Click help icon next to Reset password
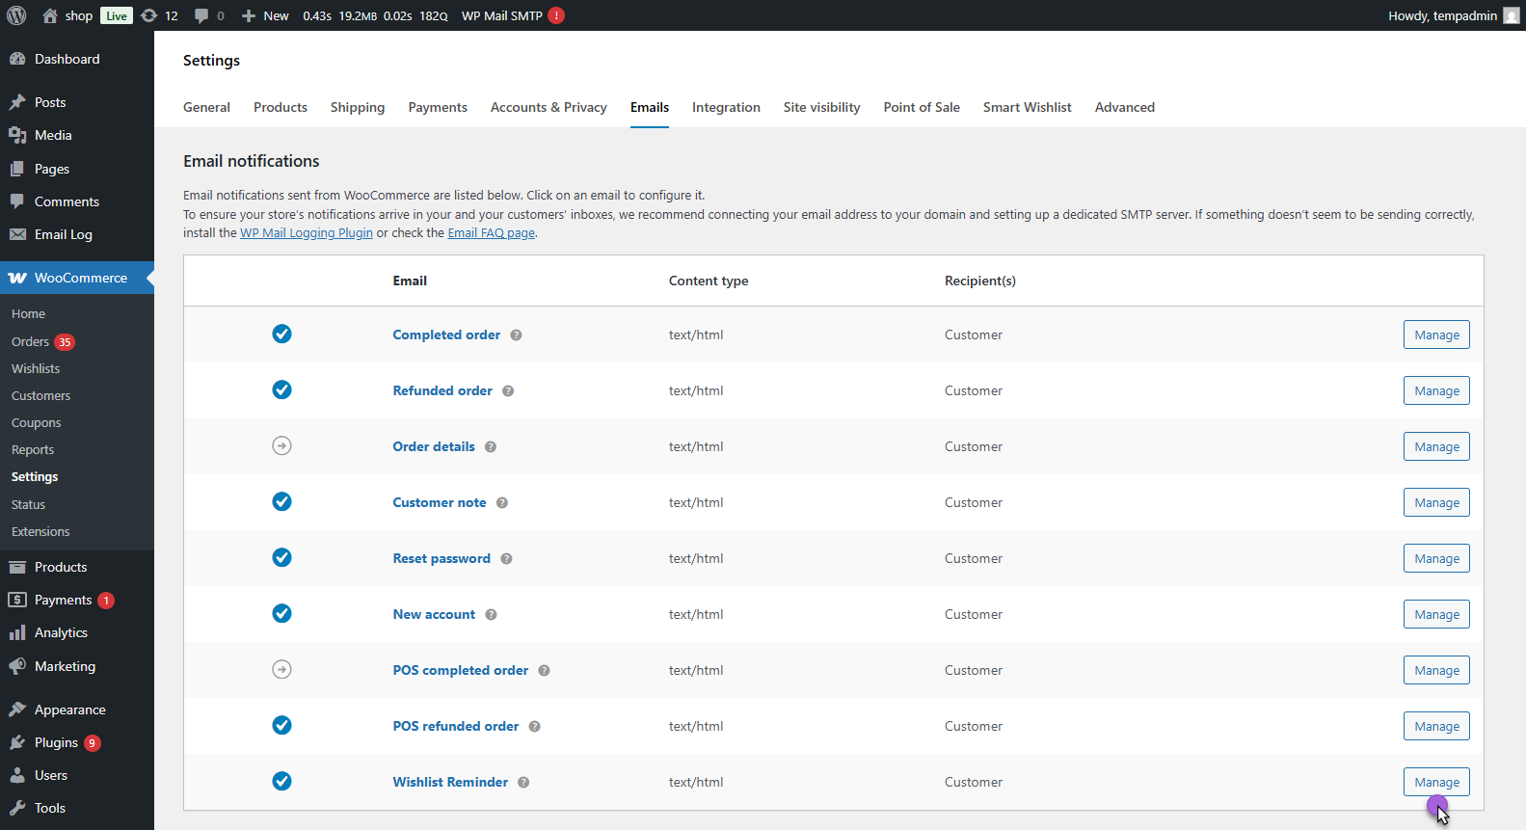Image resolution: width=1526 pixels, height=830 pixels. (506, 559)
